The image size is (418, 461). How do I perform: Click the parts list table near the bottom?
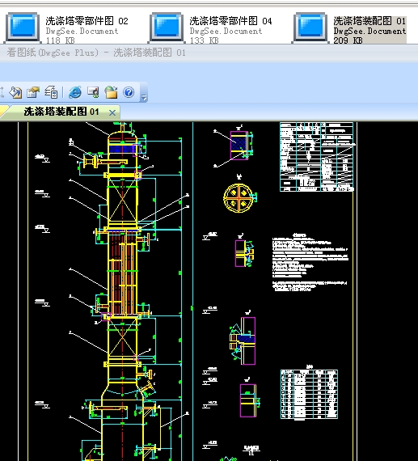point(309,394)
